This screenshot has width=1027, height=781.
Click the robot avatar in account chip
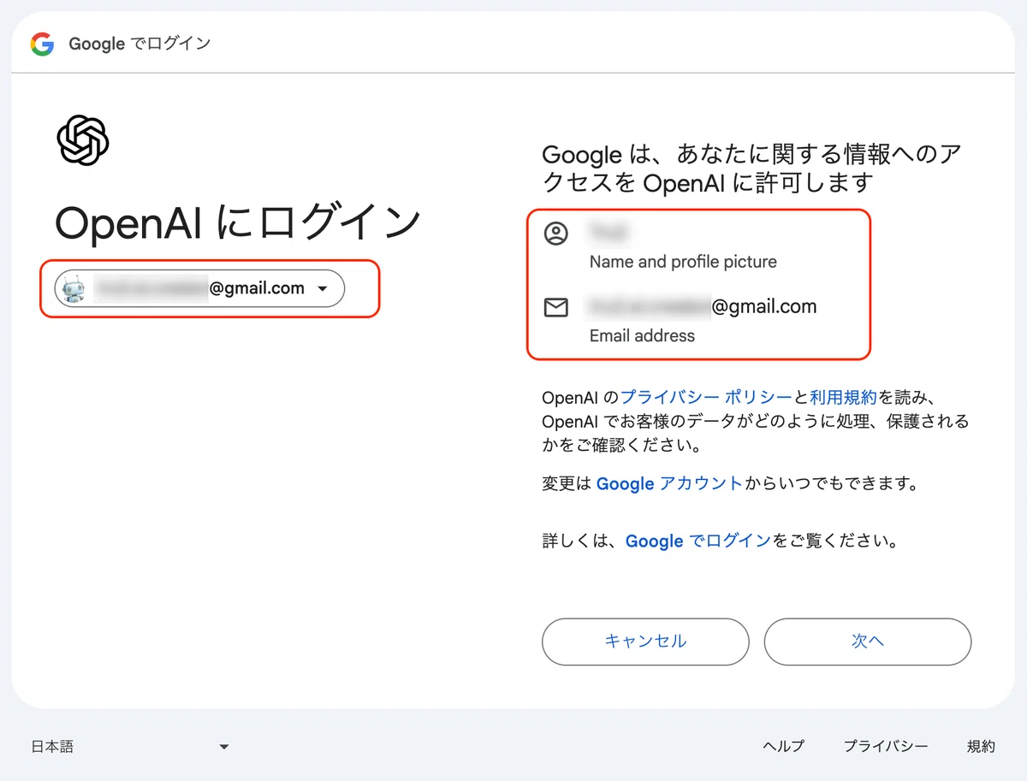[74, 289]
